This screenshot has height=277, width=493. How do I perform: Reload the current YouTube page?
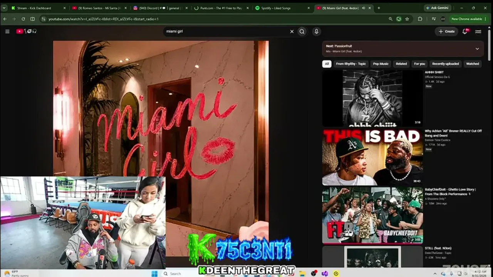click(x=23, y=19)
